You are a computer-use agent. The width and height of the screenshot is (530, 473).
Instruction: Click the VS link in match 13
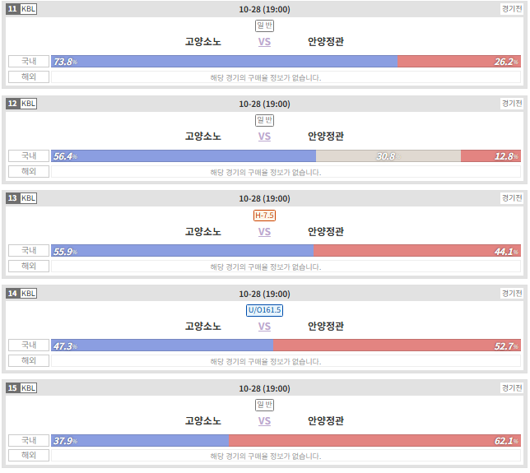point(264,232)
